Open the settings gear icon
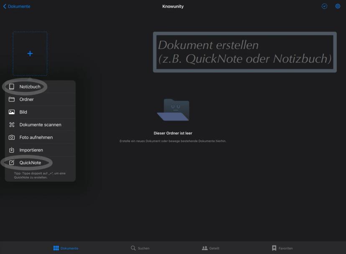Screen dimensions: 346x254 [338, 6]
